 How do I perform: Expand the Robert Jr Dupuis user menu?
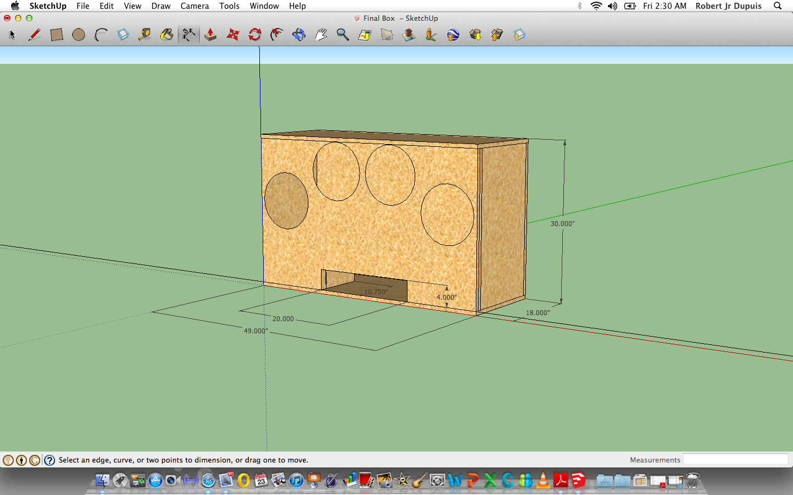[x=728, y=6]
